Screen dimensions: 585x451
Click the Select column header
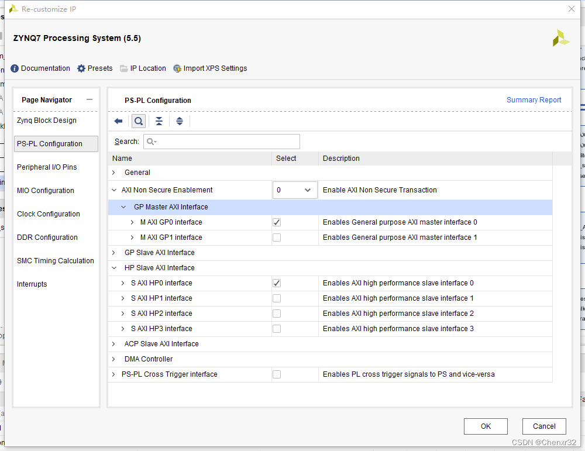pos(295,158)
